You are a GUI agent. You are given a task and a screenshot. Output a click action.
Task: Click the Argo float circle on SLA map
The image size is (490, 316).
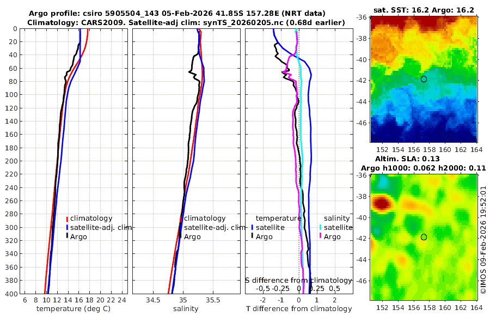point(424,237)
